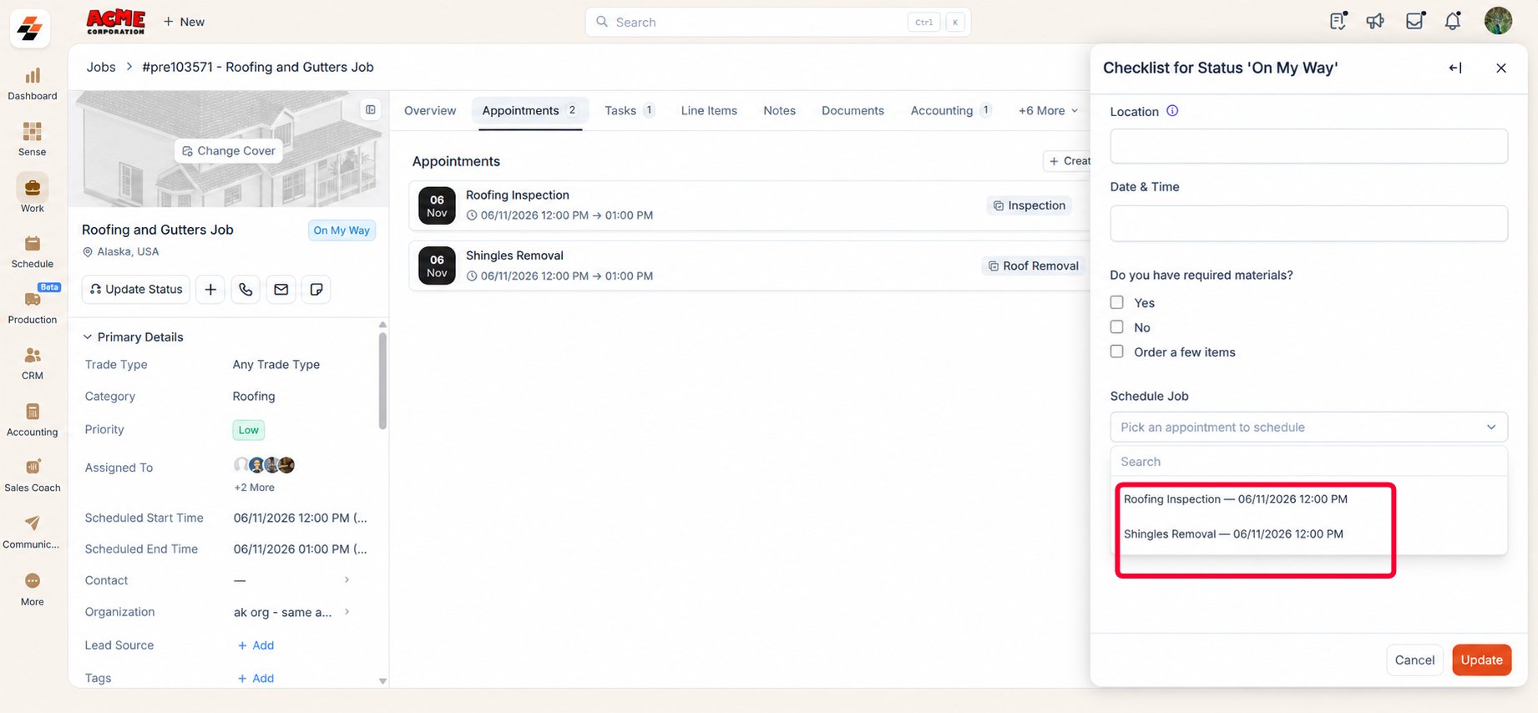1538x713 pixels.
Task: Check the No materials checkbox
Action: [1116, 327]
